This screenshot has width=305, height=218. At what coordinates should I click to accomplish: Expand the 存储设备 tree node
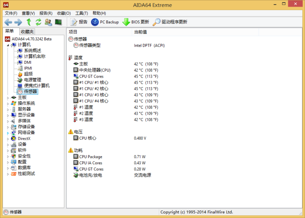pyautogui.click(x=8, y=127)
